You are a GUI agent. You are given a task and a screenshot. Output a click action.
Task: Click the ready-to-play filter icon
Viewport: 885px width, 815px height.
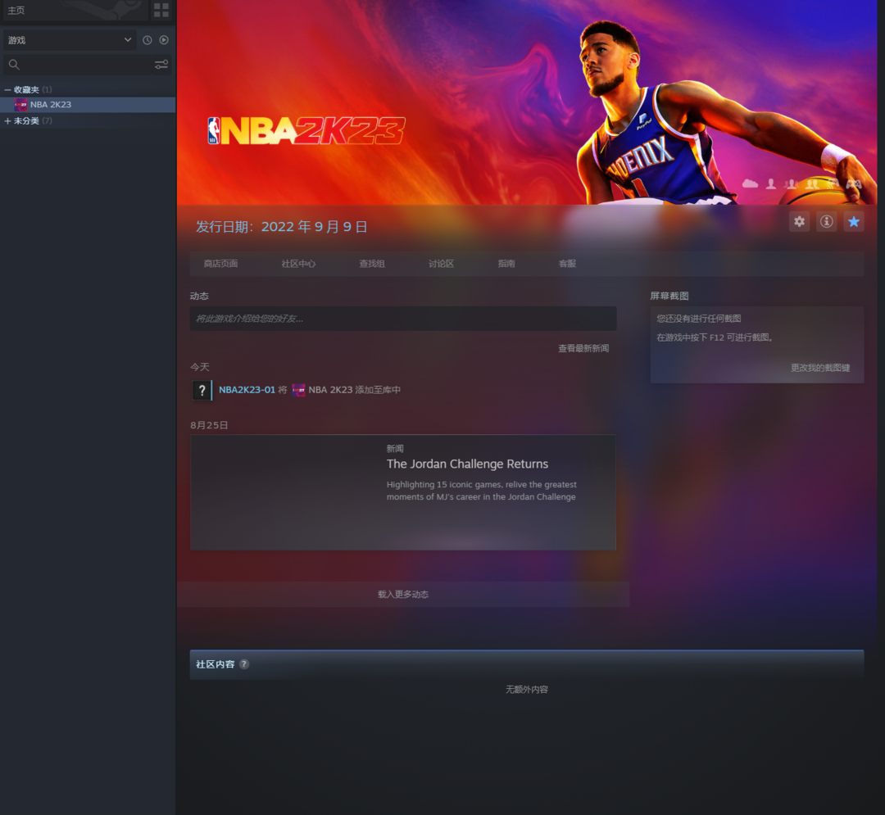pyautogui.click(x=164, y=40)
